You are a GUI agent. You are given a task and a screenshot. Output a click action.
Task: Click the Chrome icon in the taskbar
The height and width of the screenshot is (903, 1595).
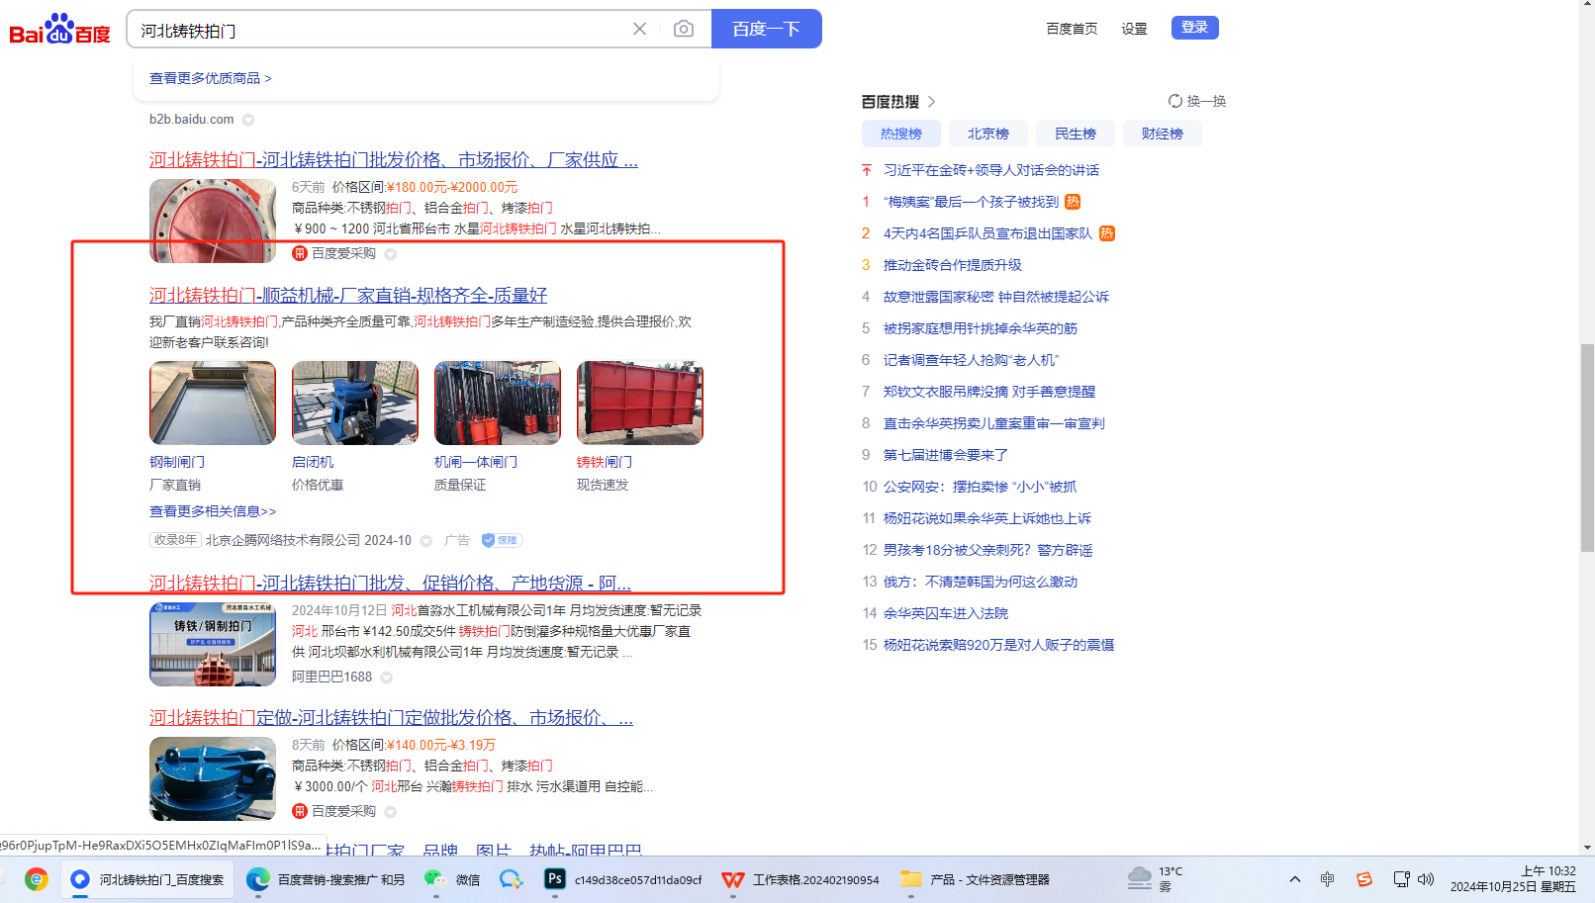[x=37, y=879]
